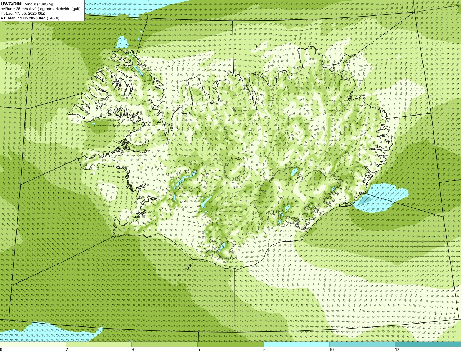Screen dimensions: 461x352
Task: Select the 2–4 m/s legend color band
Action: pos(99,344)
